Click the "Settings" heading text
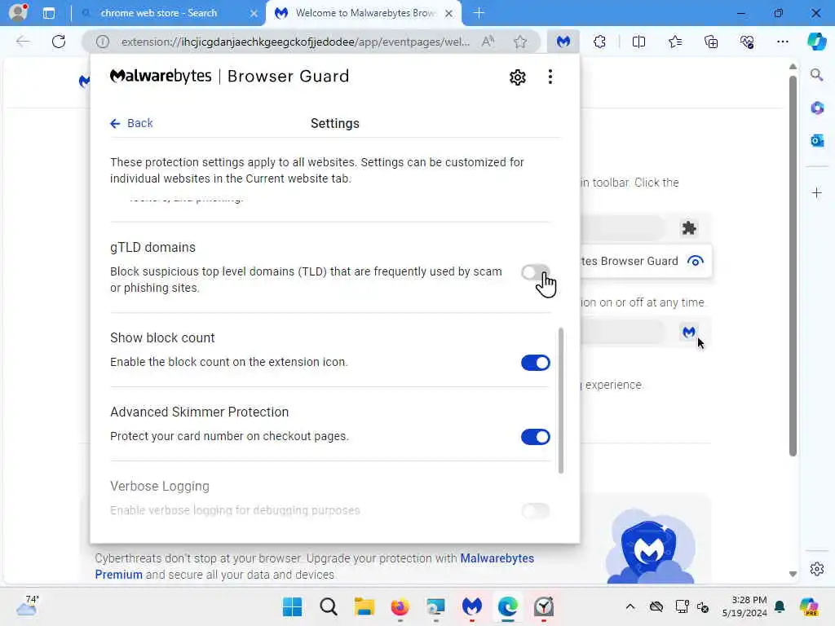835x626 pixels. coord(335,124)
